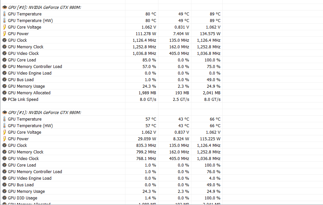Click gauge icon beside GPU D3D Usage
Screen dimensions: 323x205
4,198
